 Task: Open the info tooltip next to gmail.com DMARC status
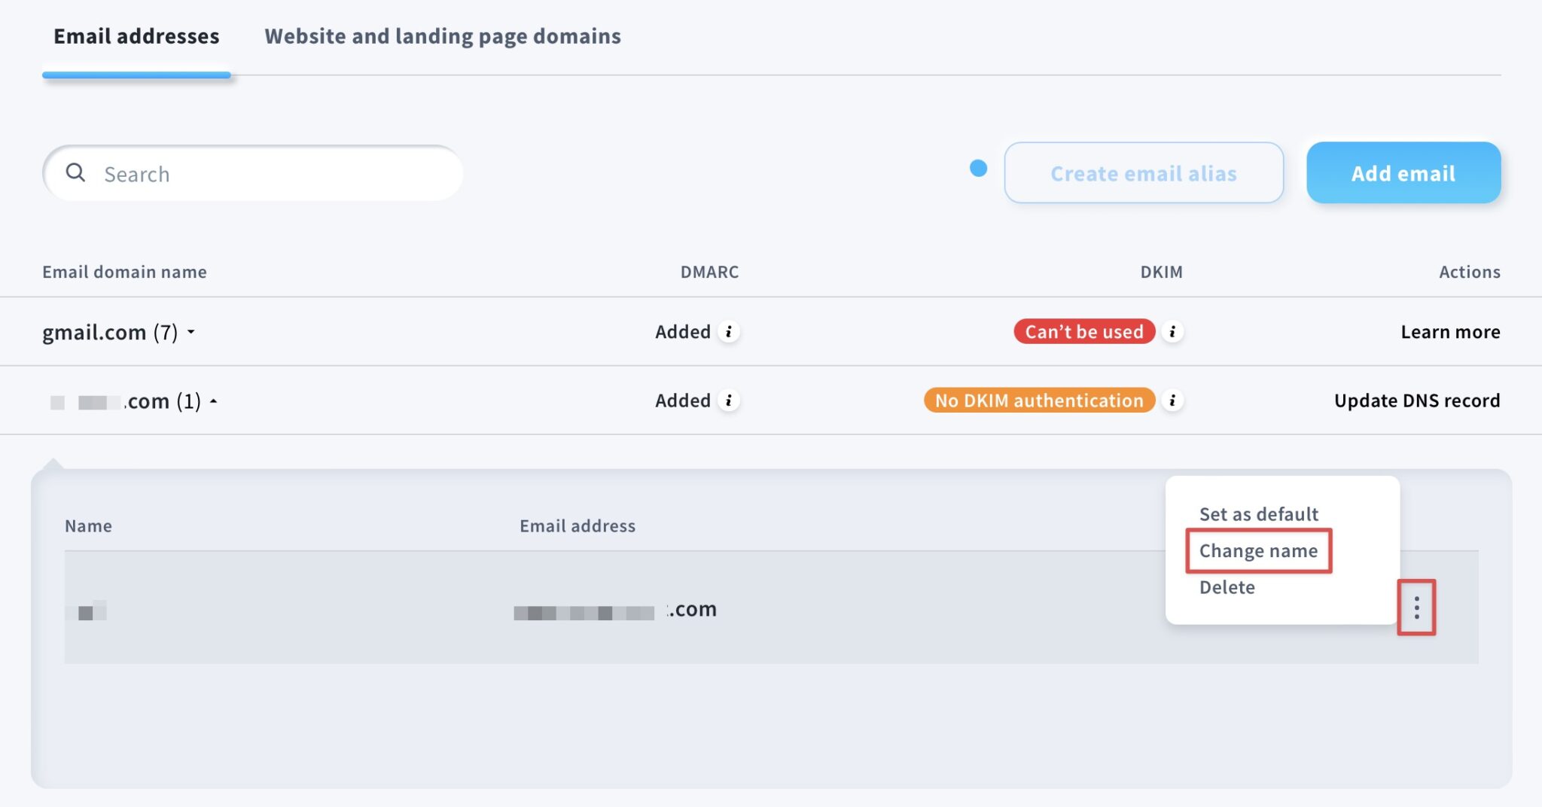point(730,331)
